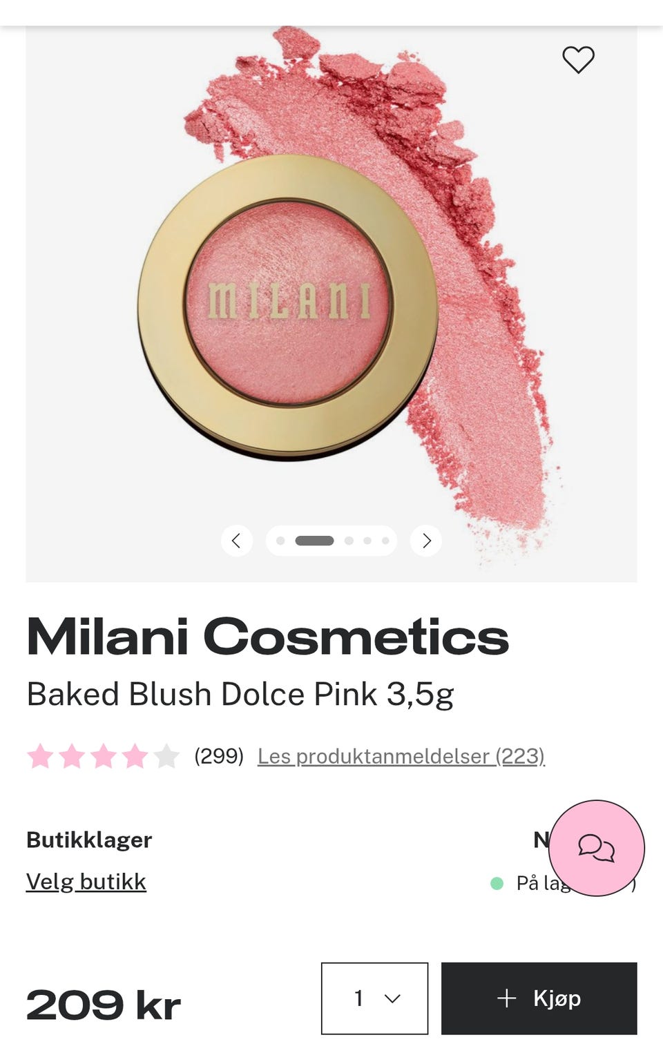This screenshot has height=1044, width=663.
Task: Click the Velg butikk link
Action: click(86, 882)
